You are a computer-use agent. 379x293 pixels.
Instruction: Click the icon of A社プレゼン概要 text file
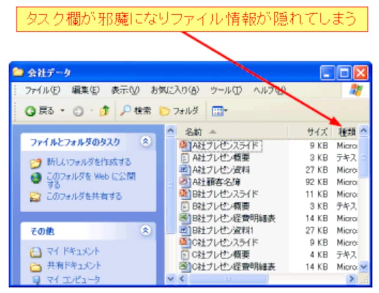pos(185,158)
